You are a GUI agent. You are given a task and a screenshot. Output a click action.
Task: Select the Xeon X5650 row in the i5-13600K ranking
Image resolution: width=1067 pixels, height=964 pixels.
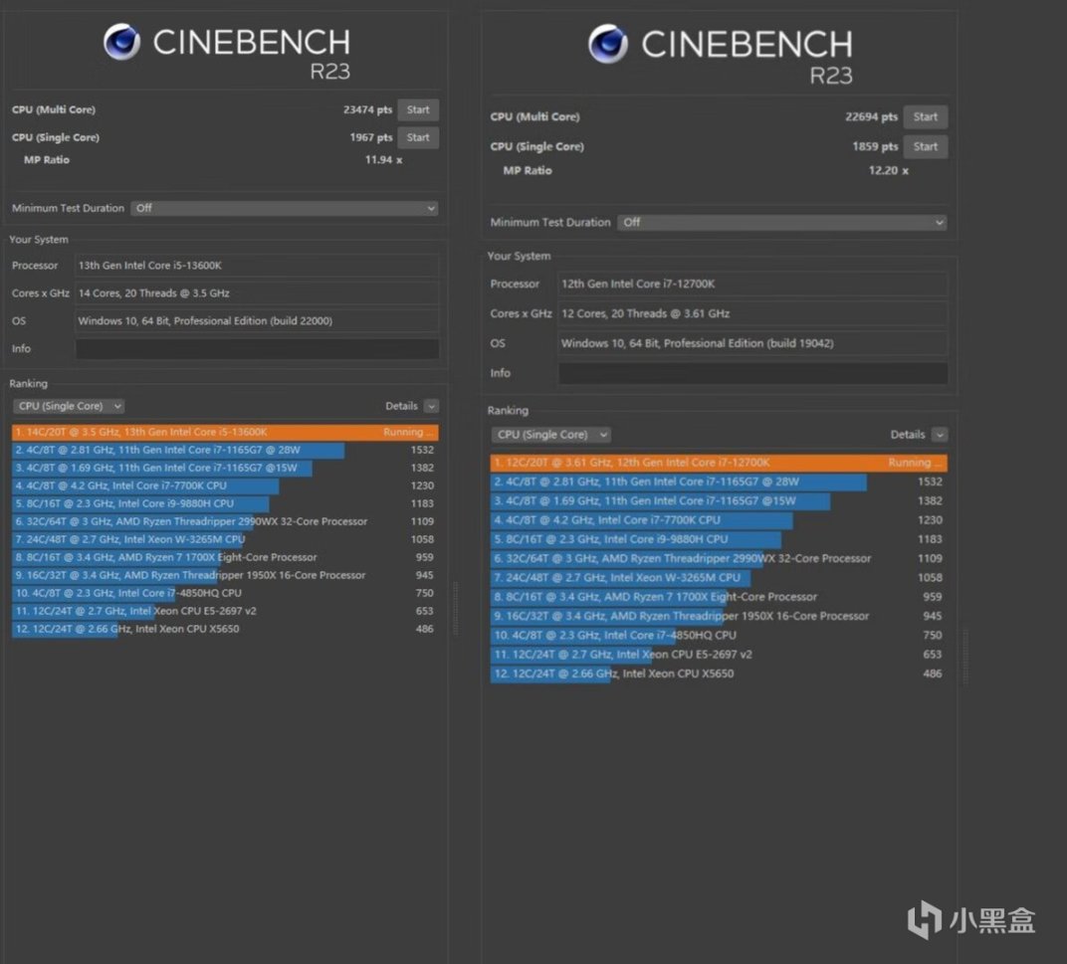click(225, 629)
